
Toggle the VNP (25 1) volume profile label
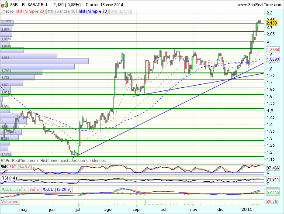pyautogui.click(x=121, y=11)
